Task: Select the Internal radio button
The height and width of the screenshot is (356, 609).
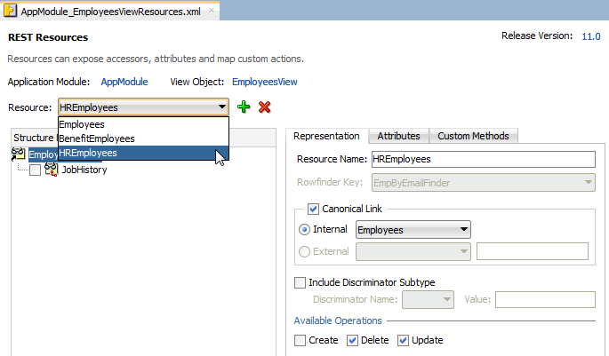Action: click(x=304, y=230)
